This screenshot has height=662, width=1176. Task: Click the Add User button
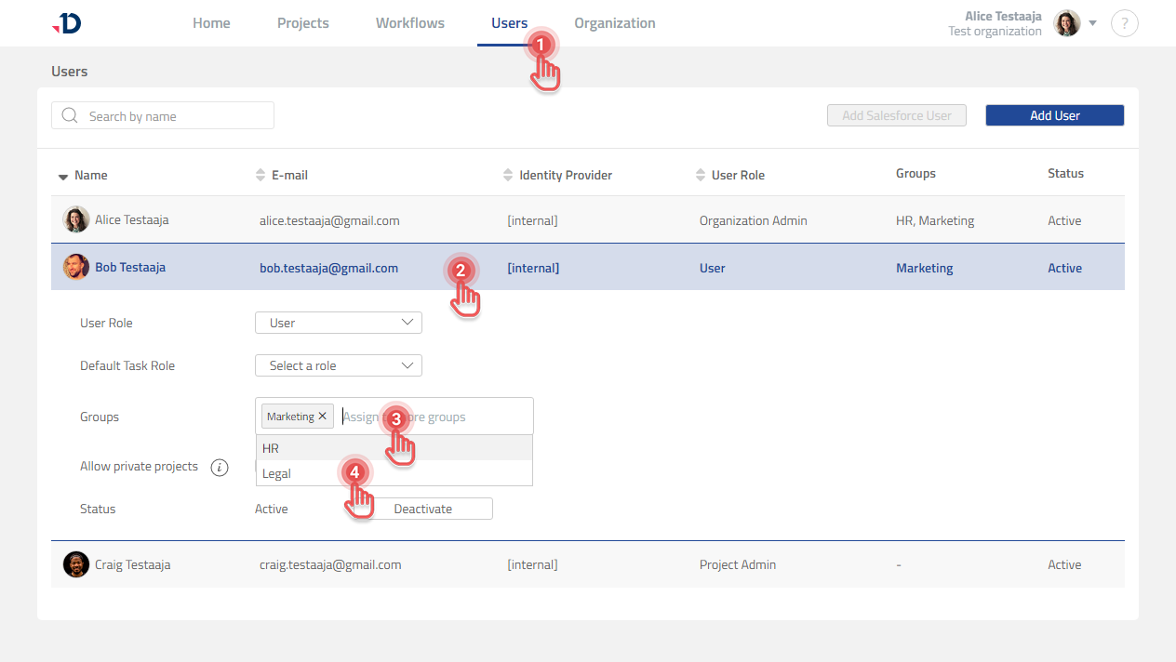pos(1054,115)
